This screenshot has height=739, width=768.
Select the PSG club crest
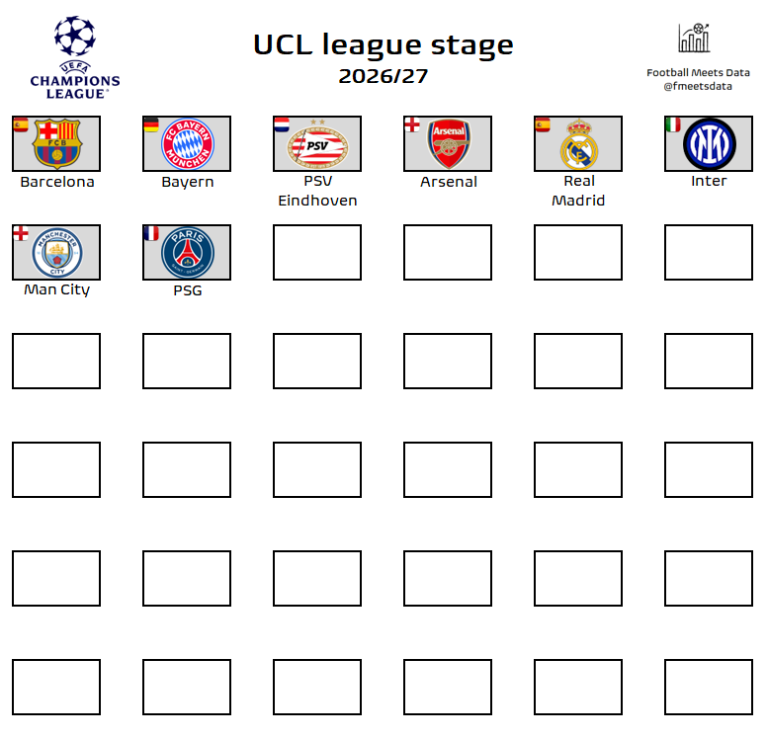click(187, 253)
